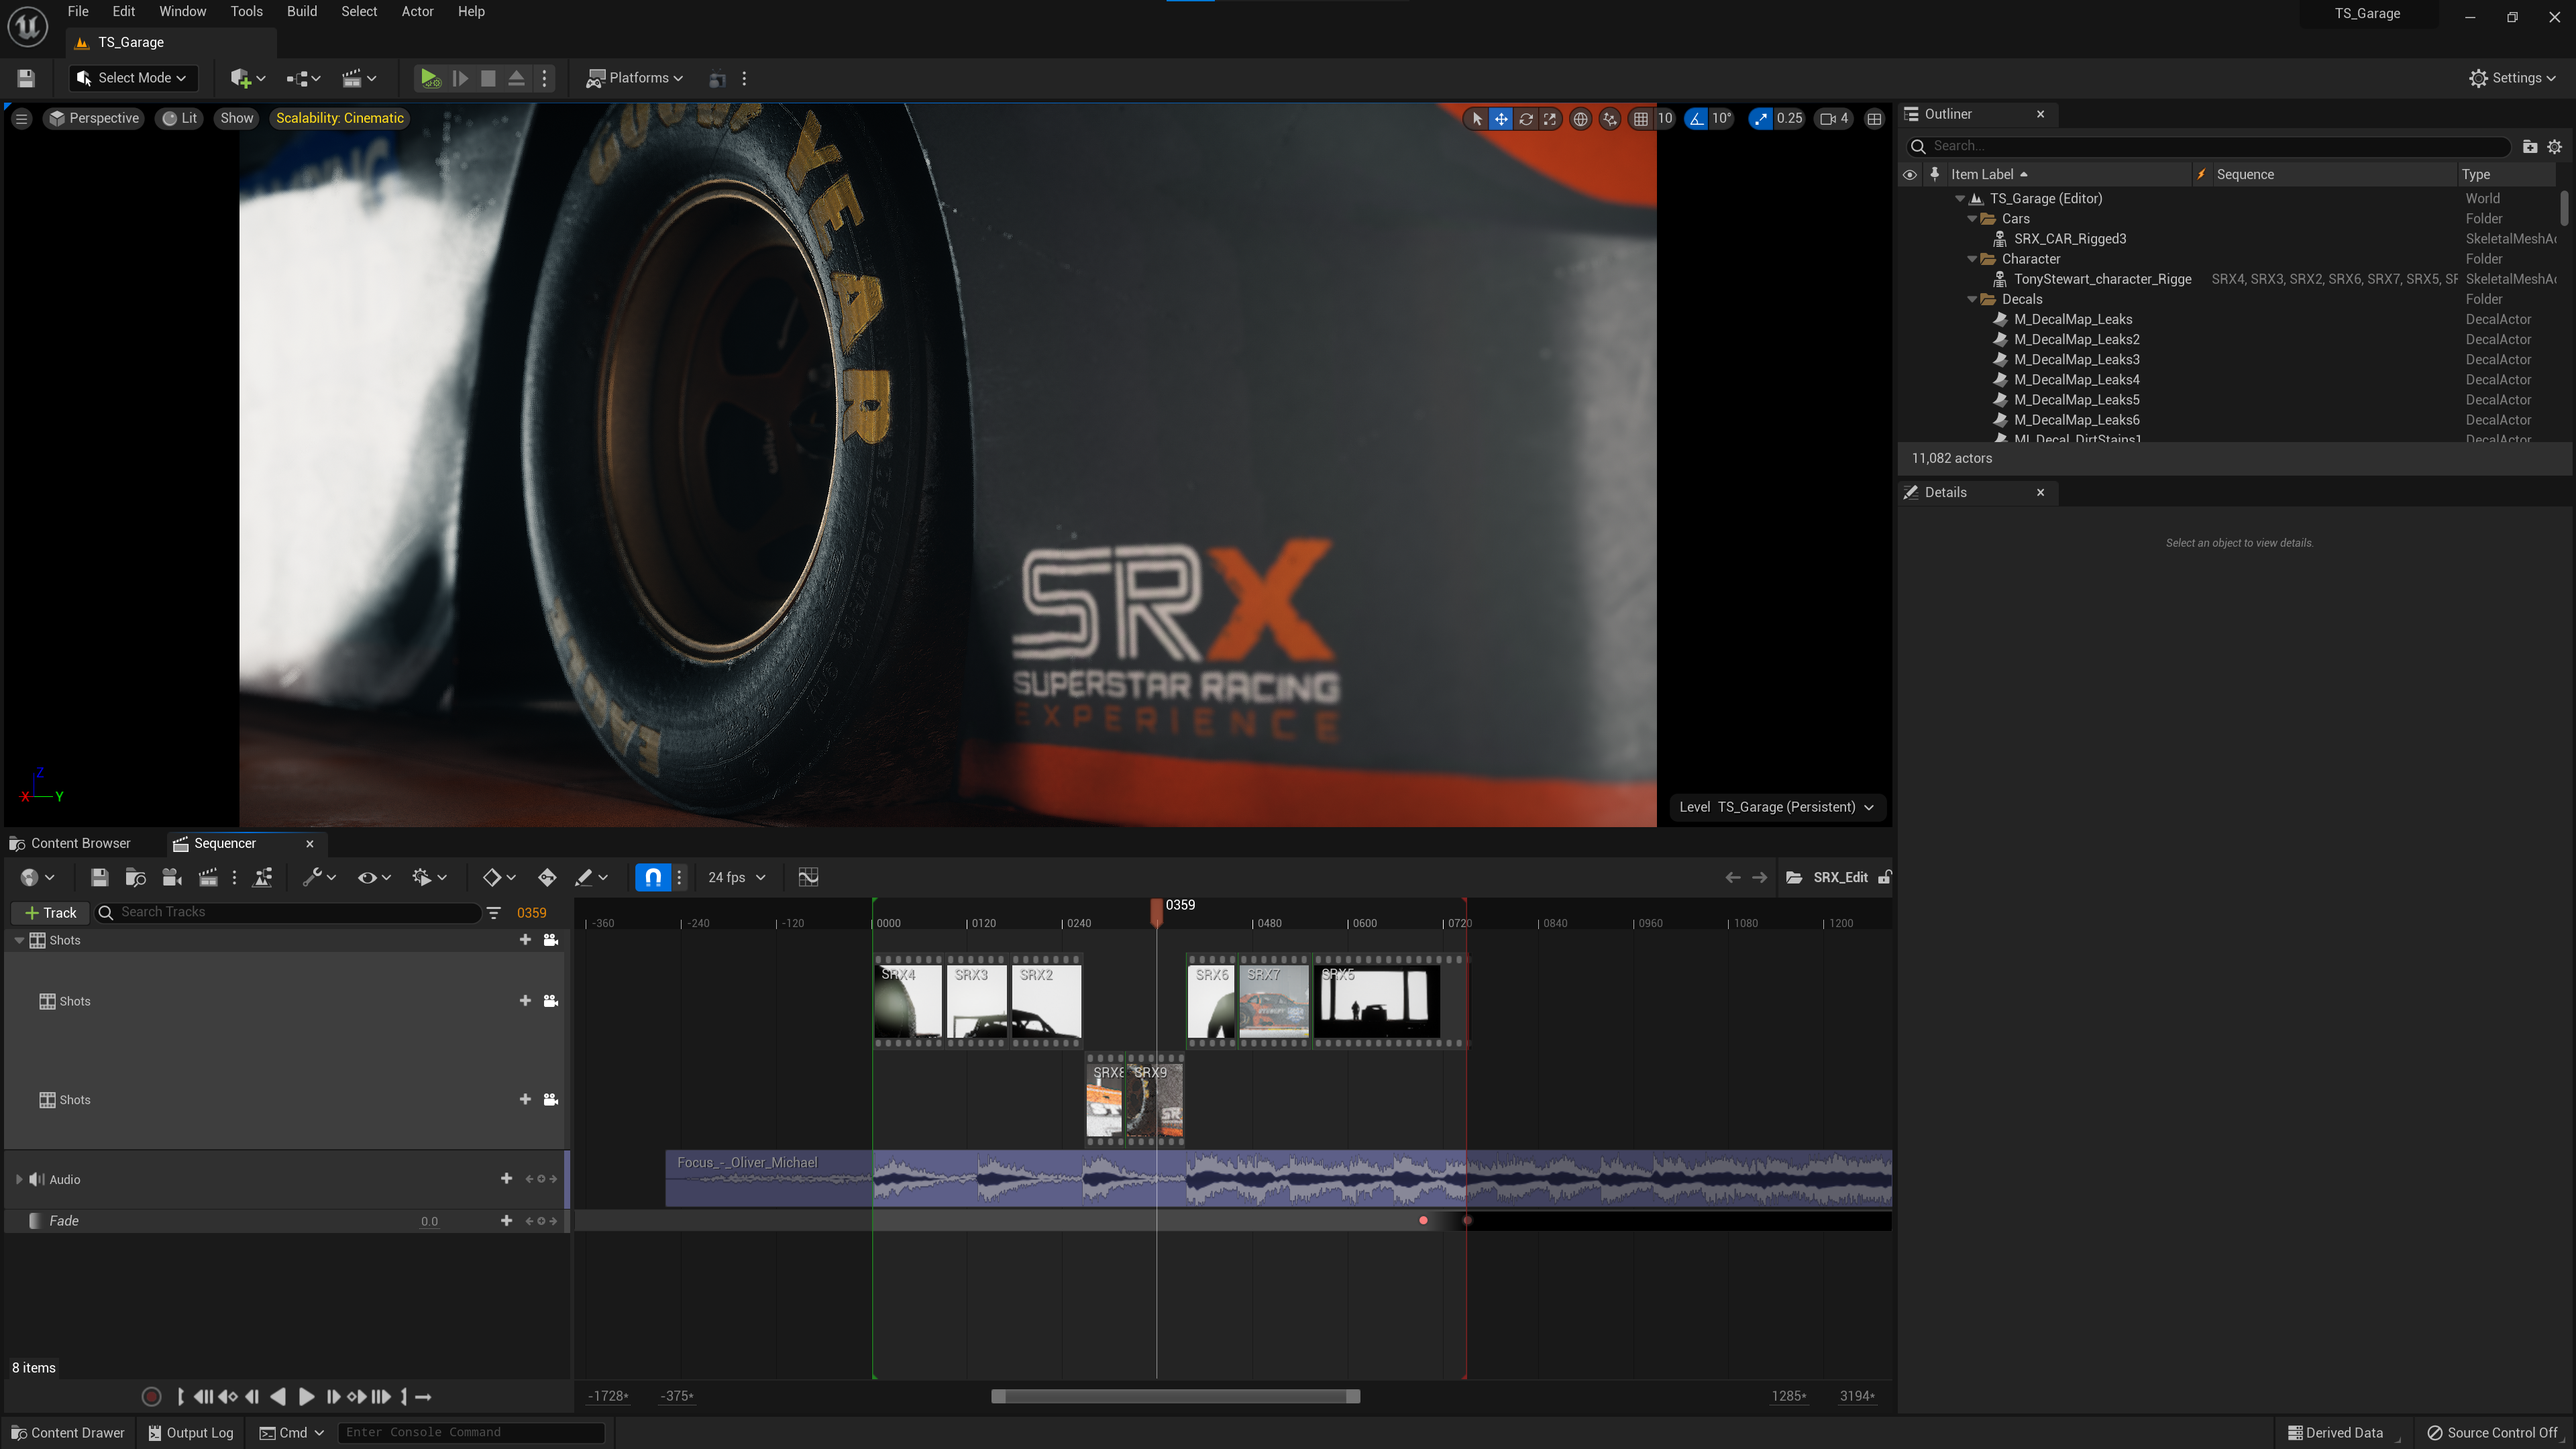This screenshot has width=2576, height=1449.
Task: Open viewport options hamburger menu
Action: click(x=21, y=119)
